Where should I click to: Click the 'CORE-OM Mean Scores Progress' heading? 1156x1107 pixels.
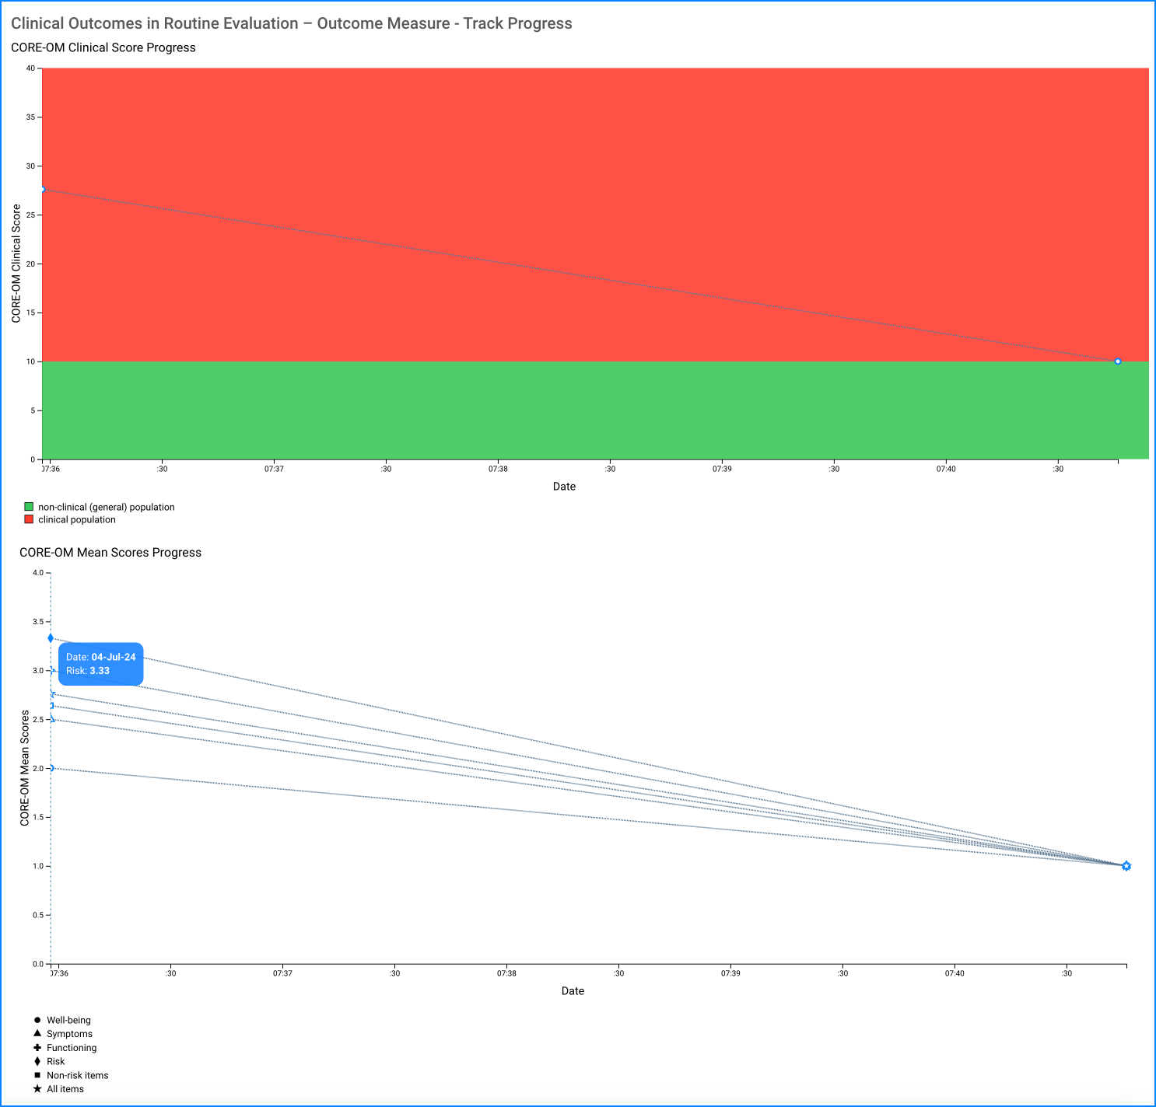click(x=110, y=553)
